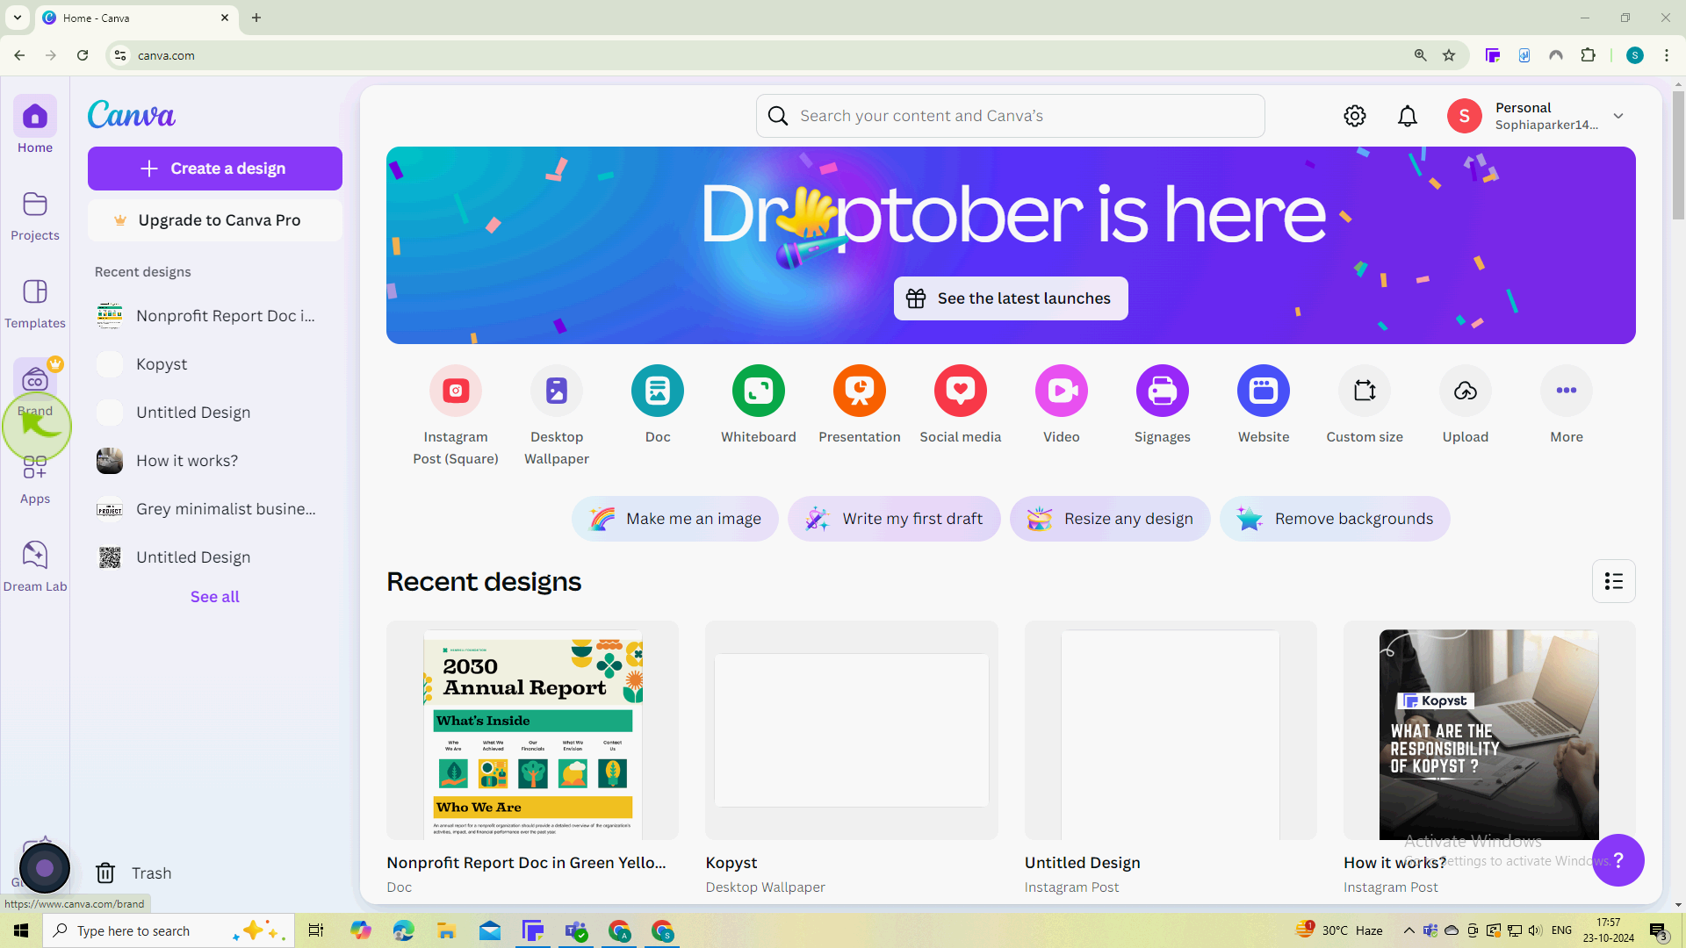Open the notifications bell

pyautogui.click(x=1408, y=116)
